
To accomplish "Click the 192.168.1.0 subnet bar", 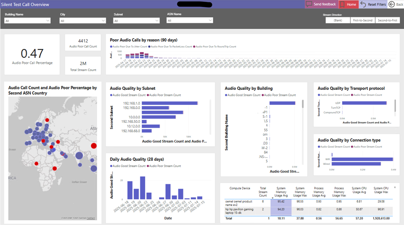I will (169, 103).
